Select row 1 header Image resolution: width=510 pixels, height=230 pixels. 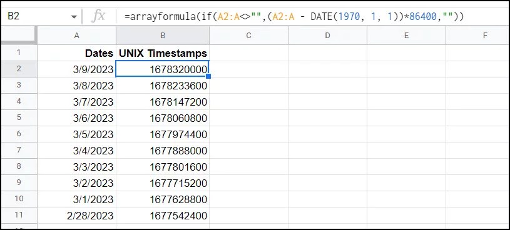point(19,52)
